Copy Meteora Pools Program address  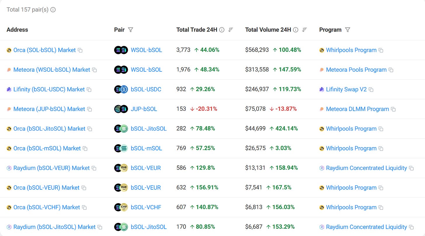391,70
